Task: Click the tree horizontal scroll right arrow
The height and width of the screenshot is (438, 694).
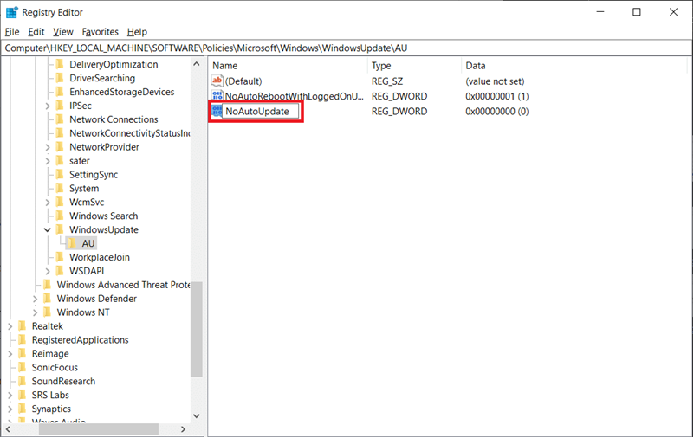Action: 183,428
